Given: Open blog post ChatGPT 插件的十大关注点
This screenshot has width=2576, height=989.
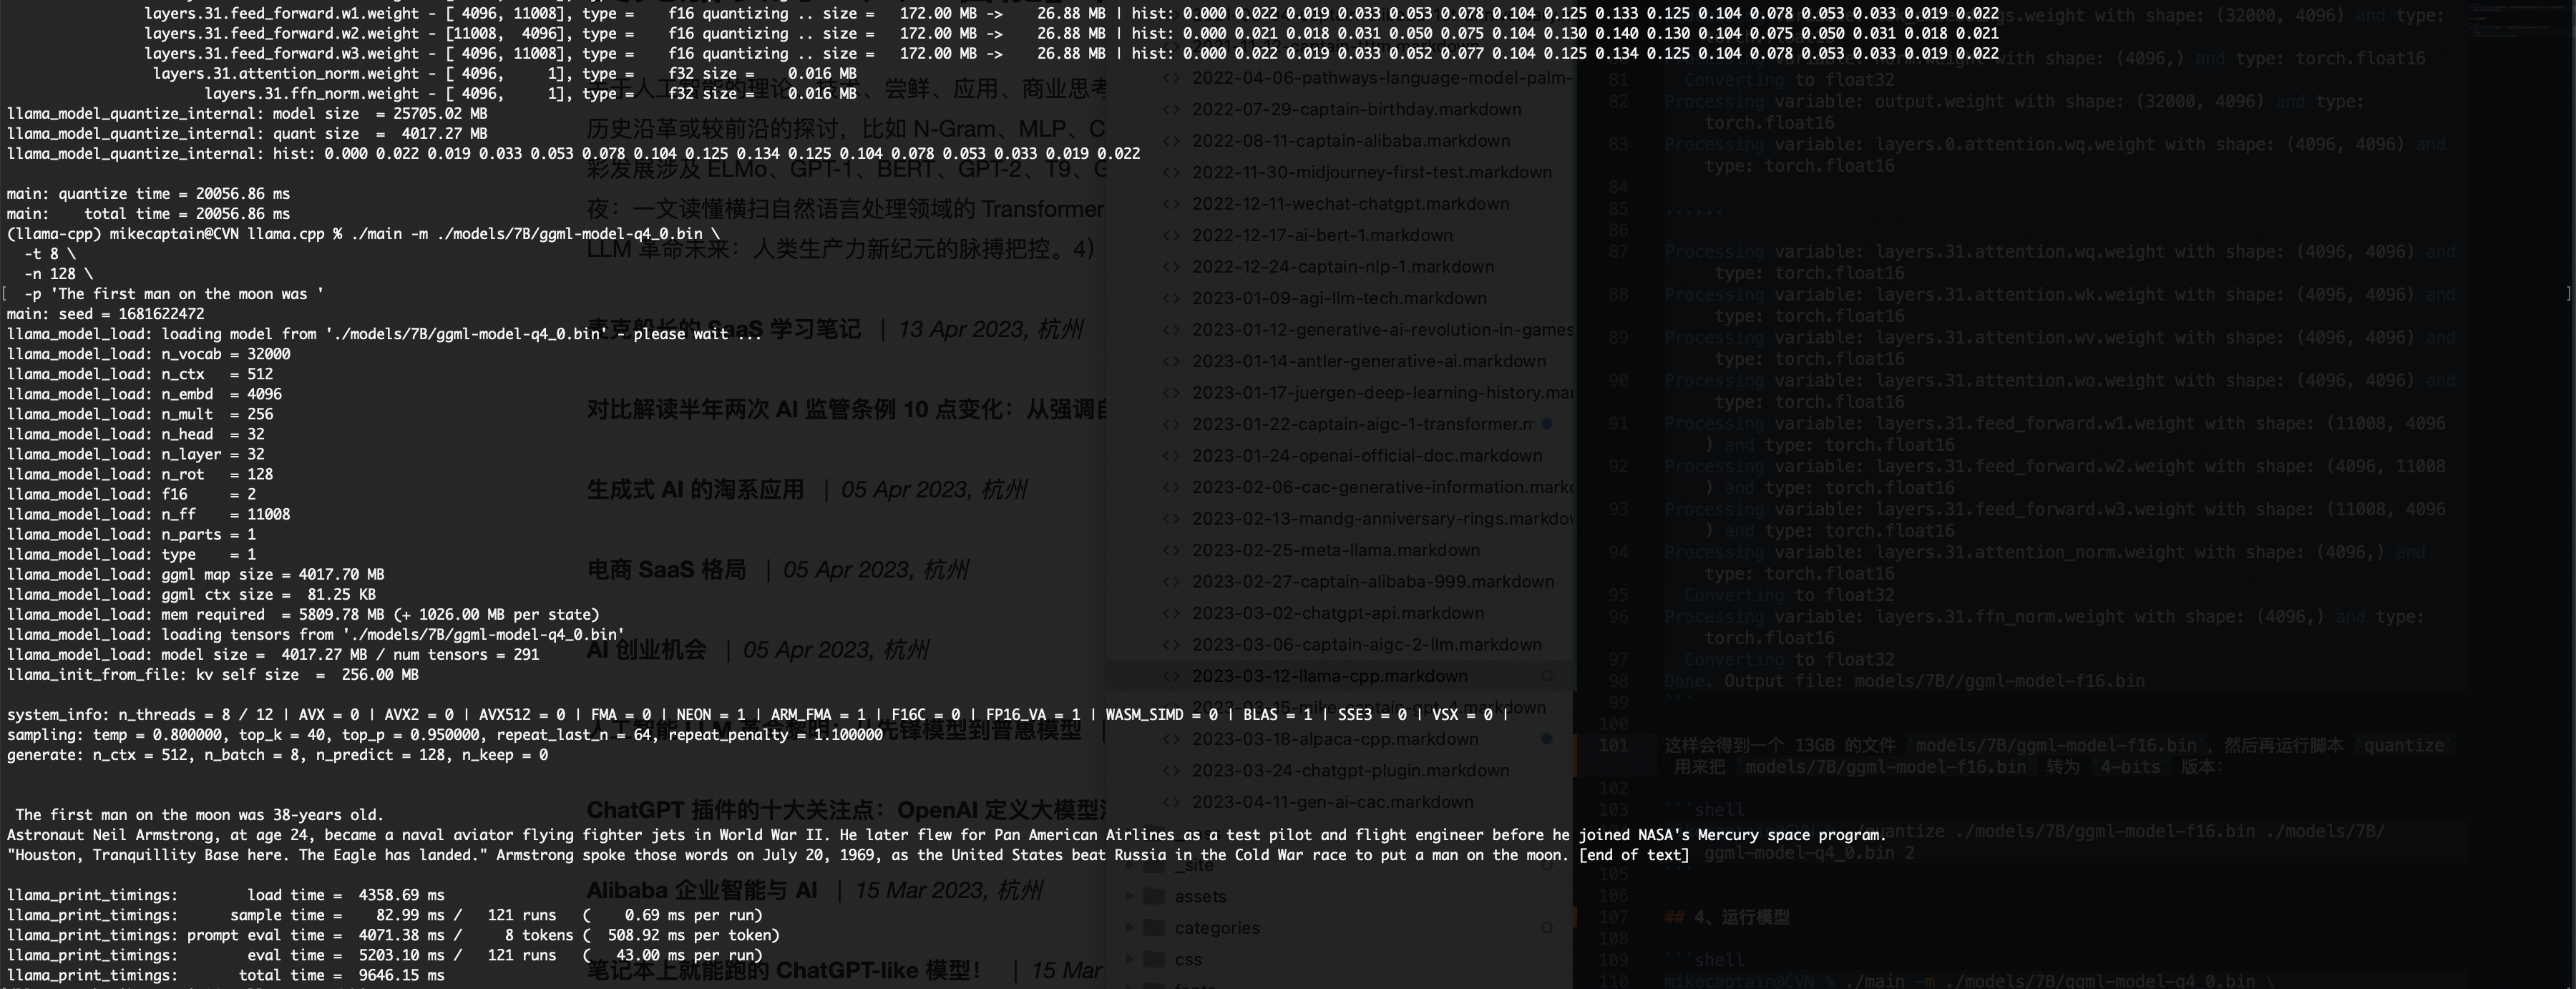Looking at the screenshot, I should [846, 810].
